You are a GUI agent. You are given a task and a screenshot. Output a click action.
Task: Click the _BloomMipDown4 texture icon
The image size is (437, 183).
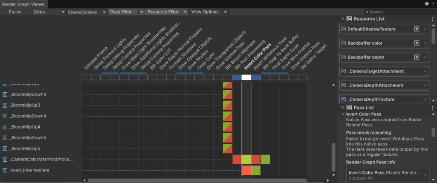5,116
